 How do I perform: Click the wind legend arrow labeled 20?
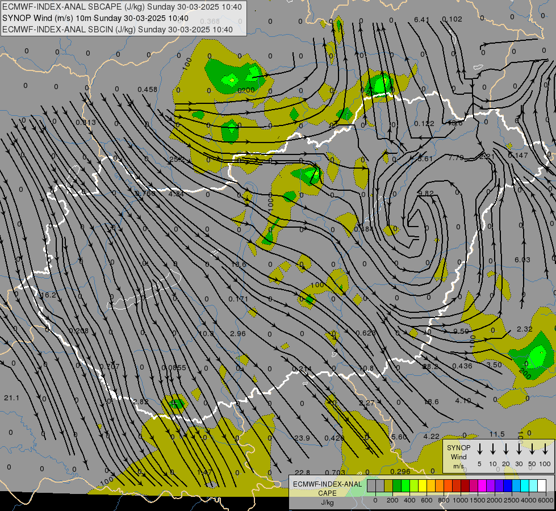[x=505, y=449]
